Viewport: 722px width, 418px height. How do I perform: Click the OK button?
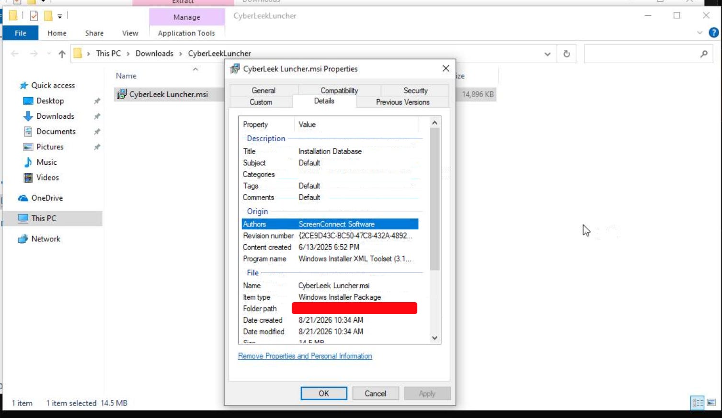(324, 393)
